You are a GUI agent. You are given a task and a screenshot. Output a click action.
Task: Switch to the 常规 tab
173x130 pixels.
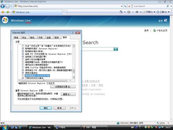point(16,37)
